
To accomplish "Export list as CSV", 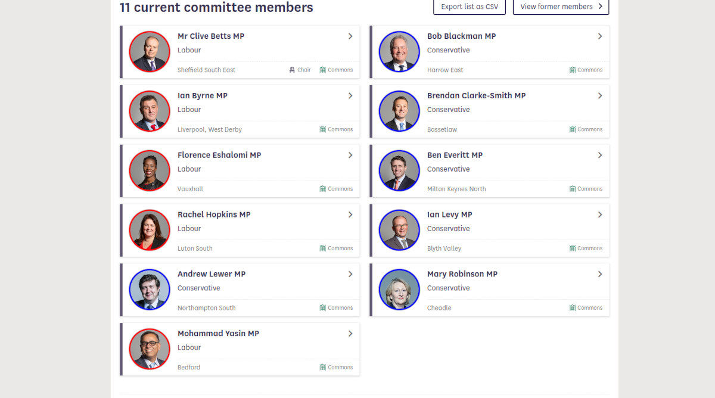I will pos(470,7).
